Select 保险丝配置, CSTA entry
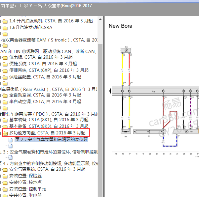 [x=45, y=77]
